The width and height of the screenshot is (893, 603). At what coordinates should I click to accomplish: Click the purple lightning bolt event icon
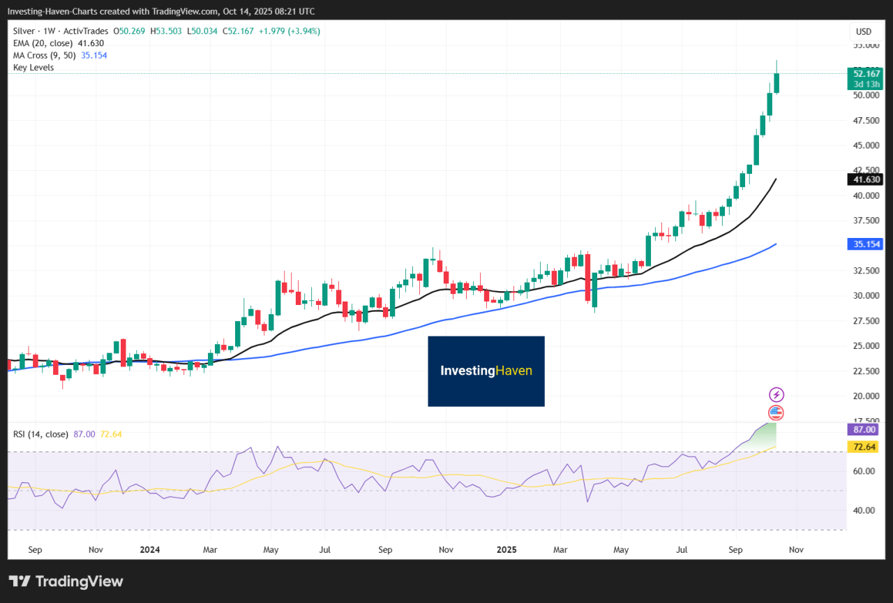coord(776,395)
